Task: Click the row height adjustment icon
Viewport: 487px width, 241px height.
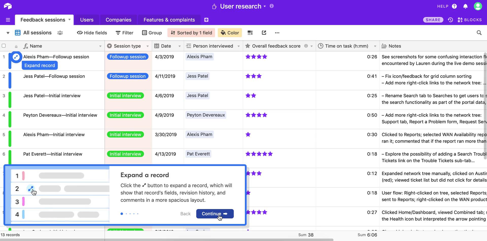Action: pos(250,32)
